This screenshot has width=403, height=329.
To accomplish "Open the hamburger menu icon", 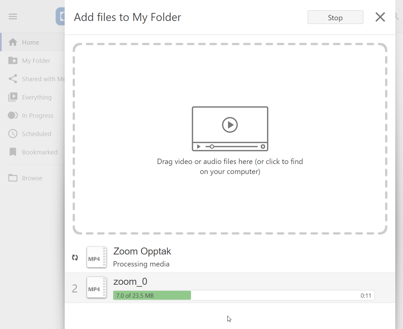I will pos(13,17).
